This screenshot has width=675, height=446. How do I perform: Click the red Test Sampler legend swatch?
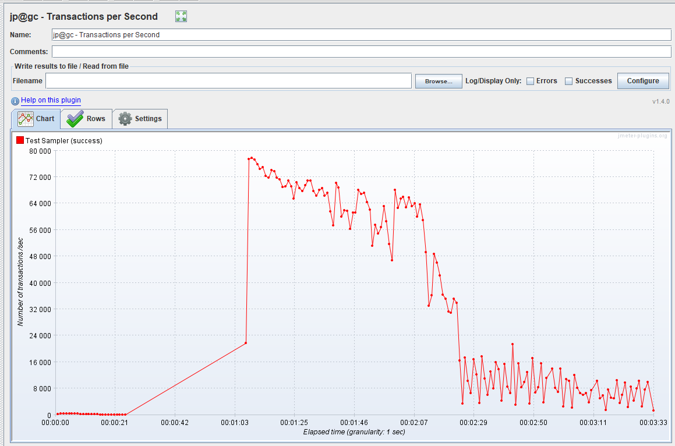tap(20, 140)
